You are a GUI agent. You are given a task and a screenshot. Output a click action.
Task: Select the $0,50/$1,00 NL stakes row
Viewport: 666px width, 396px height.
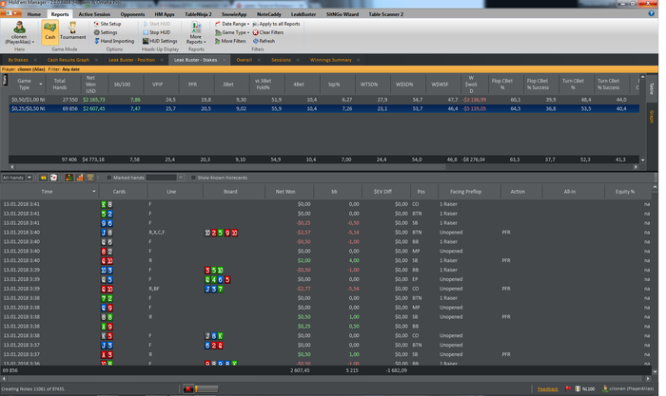click(x=324, y=100)
